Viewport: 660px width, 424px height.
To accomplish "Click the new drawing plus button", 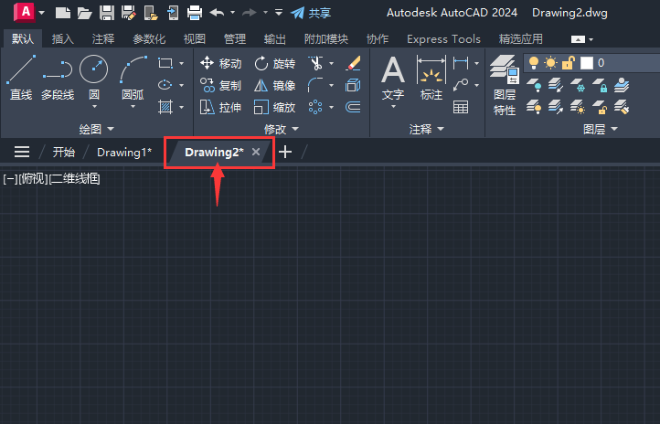I will [x=285, y=152].
